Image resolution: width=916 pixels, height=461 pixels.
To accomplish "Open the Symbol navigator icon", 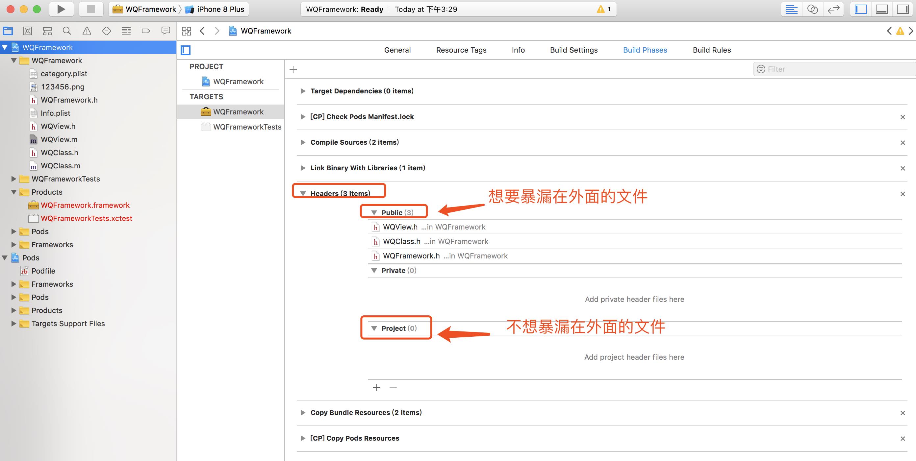I will pyautogui.click(x=47, y=31).
